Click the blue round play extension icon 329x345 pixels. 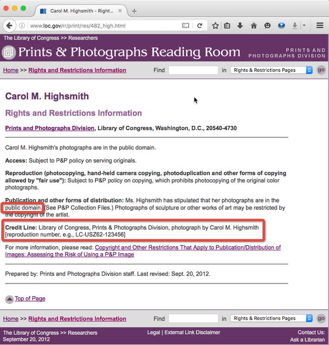point(281,26)
